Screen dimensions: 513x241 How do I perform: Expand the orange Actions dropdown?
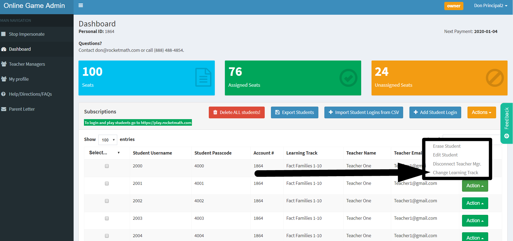pyautogui.click(x=481, y=112)
